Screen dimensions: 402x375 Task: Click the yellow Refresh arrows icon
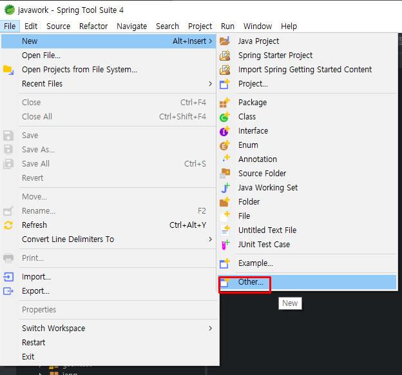coord(8,225)
